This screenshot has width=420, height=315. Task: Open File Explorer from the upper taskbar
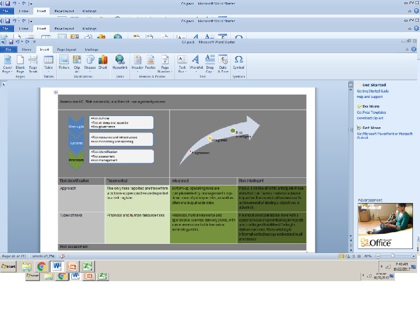(26, 267)
